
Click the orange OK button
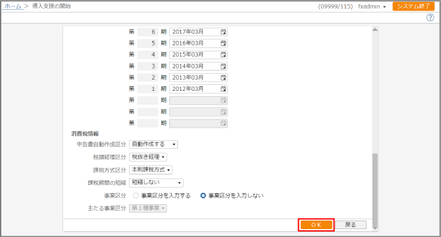tap(316, 224)
